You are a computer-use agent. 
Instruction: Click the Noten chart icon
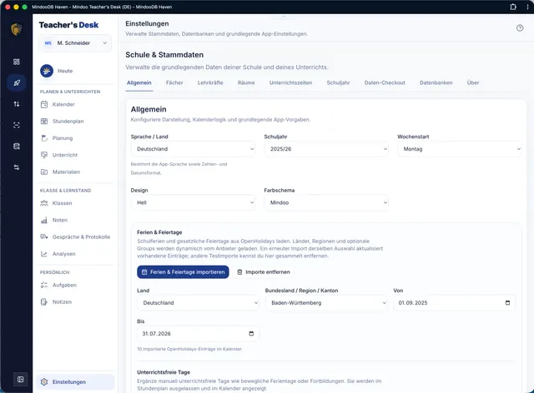point(44,221)
